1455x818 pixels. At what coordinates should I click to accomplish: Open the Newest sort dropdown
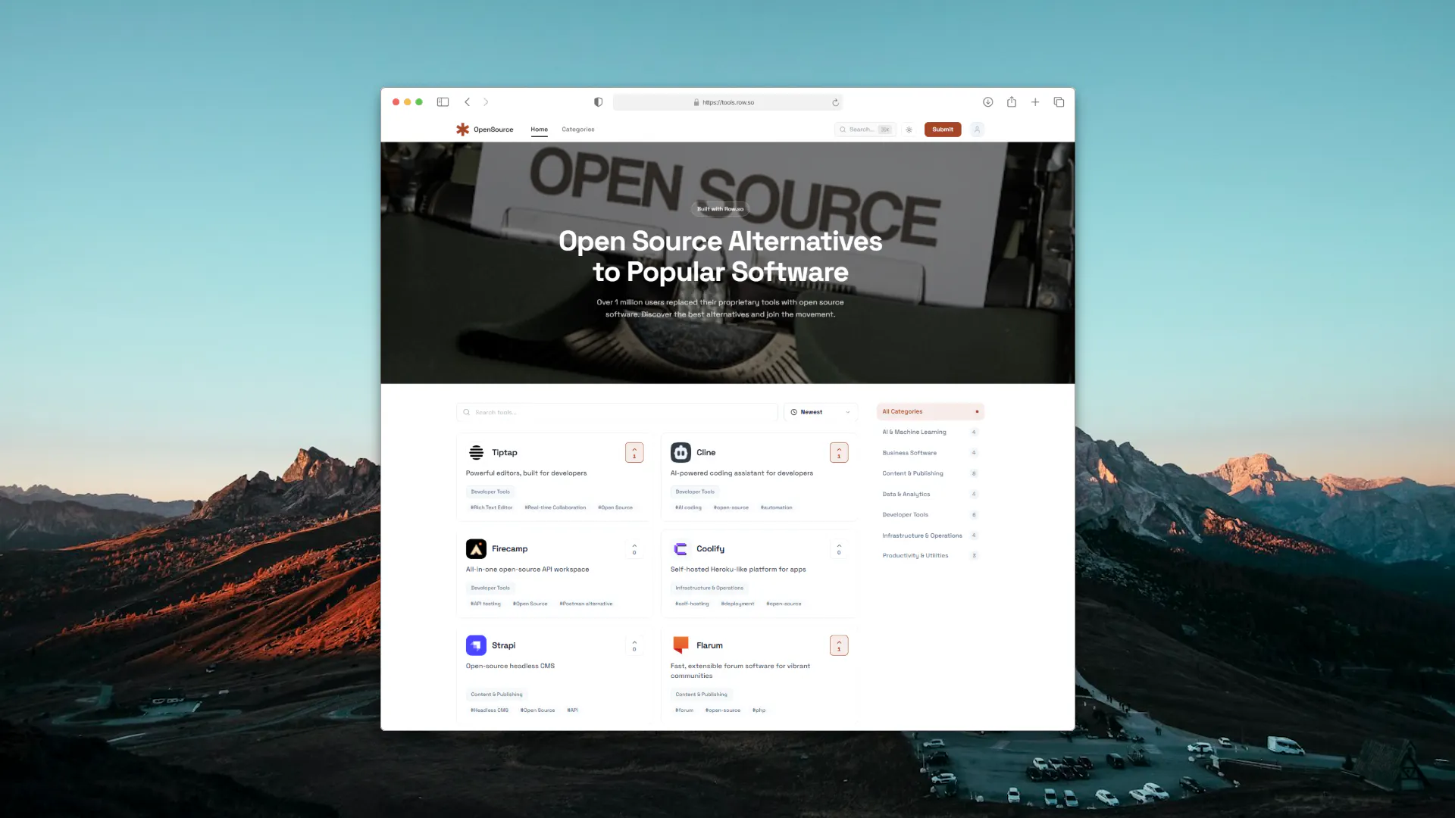pyautogui.click(x=820, y=412)
